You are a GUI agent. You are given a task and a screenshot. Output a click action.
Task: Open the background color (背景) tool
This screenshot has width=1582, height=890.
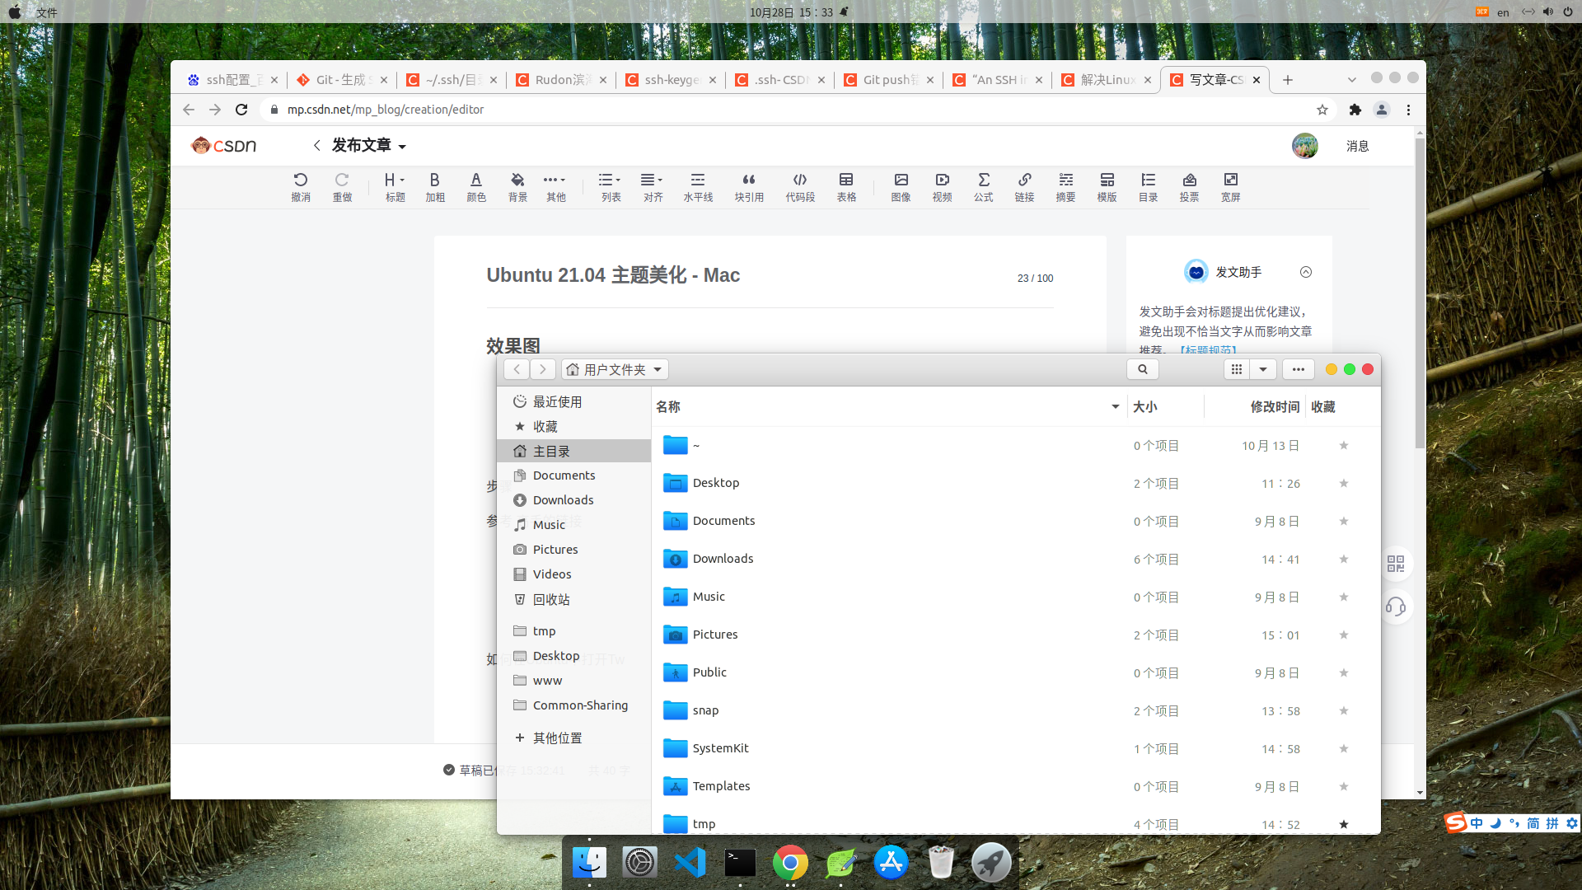coord(517,187)
